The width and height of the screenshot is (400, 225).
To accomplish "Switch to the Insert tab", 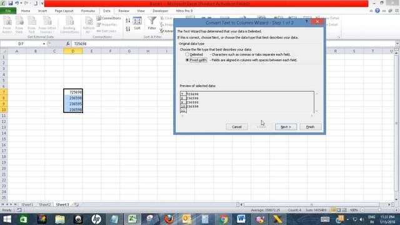I will pyautogui.click(x=42, y=11).
